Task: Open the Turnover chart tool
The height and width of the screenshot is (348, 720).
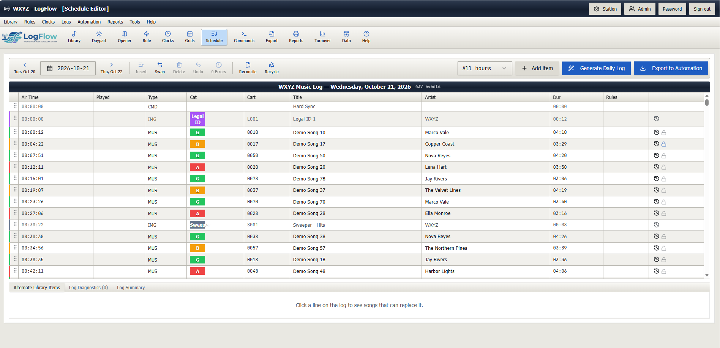Action: point(322,37)
